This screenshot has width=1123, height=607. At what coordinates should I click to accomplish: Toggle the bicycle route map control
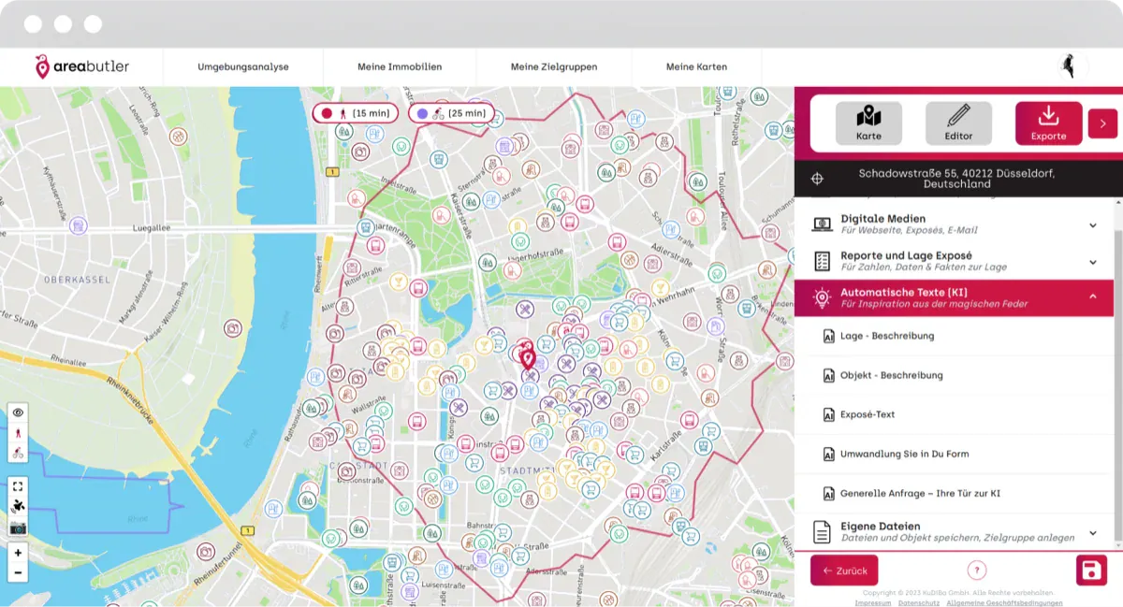click(x=18, y=454)
